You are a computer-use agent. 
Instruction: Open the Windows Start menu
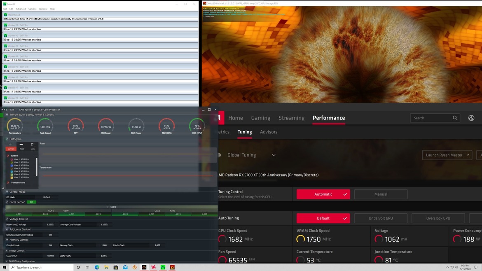point(4,267)
